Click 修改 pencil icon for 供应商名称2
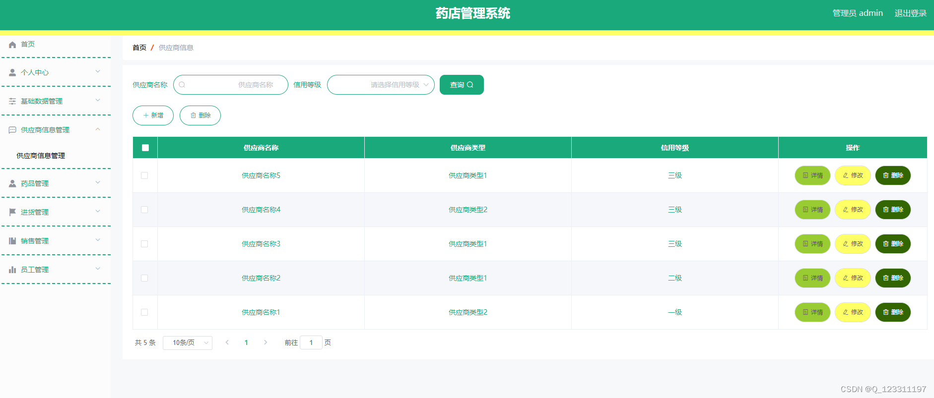Image resolution: width=934 pixels, height=398 pixels. pyautogui.click(x=846, y=278)
